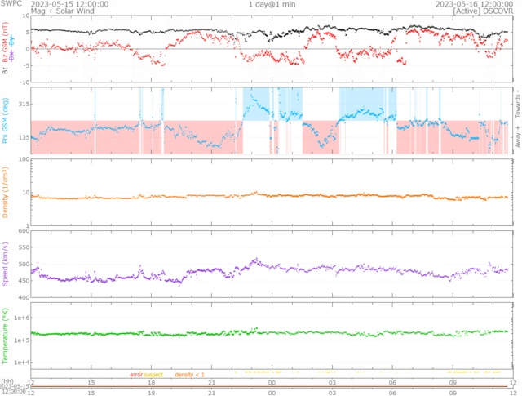Click the yellow suspect legend entry
Viewport: 522px width, 396px height.
pyautogui.click(x=153, y=375)
